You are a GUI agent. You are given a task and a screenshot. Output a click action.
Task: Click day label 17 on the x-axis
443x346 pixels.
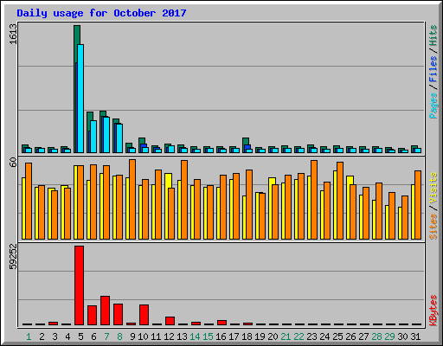234,336
